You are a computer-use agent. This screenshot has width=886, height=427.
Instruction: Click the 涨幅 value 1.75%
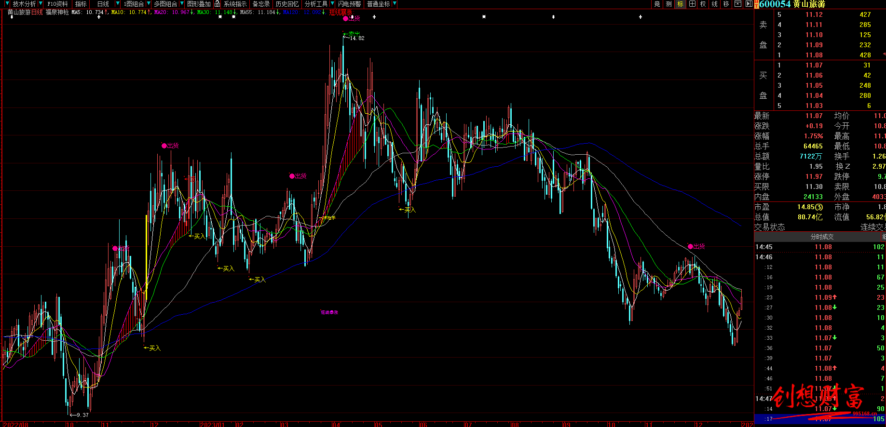(814, 136)
